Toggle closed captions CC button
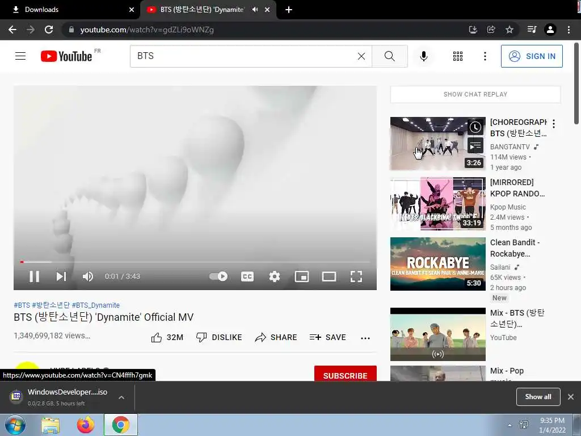The height and width of the screenshot is (436, 581). click(247, 276)
